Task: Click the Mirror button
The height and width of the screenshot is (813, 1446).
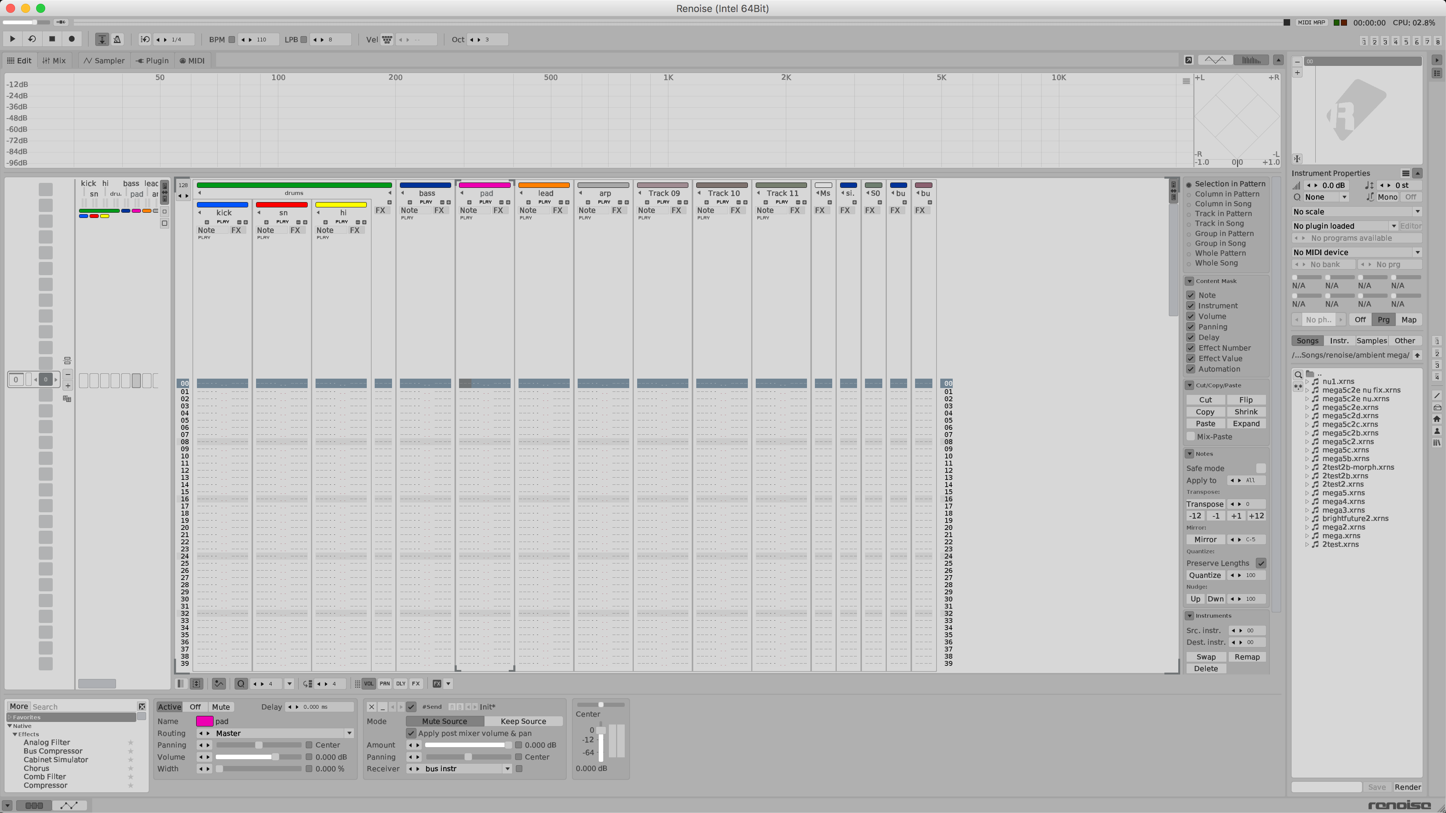Action: click(1205, 540)
